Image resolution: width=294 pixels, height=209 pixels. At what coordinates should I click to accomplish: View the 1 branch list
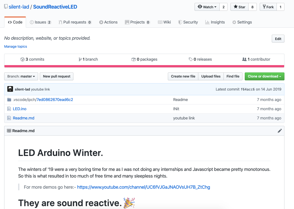(x=88, y=59)
